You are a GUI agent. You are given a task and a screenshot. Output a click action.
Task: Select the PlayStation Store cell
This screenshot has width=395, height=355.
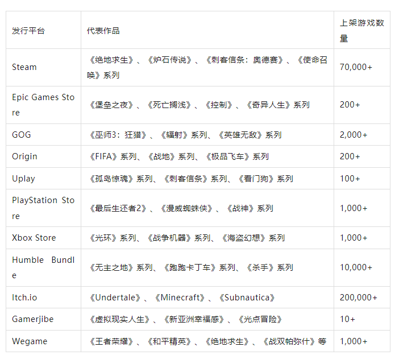43,208
